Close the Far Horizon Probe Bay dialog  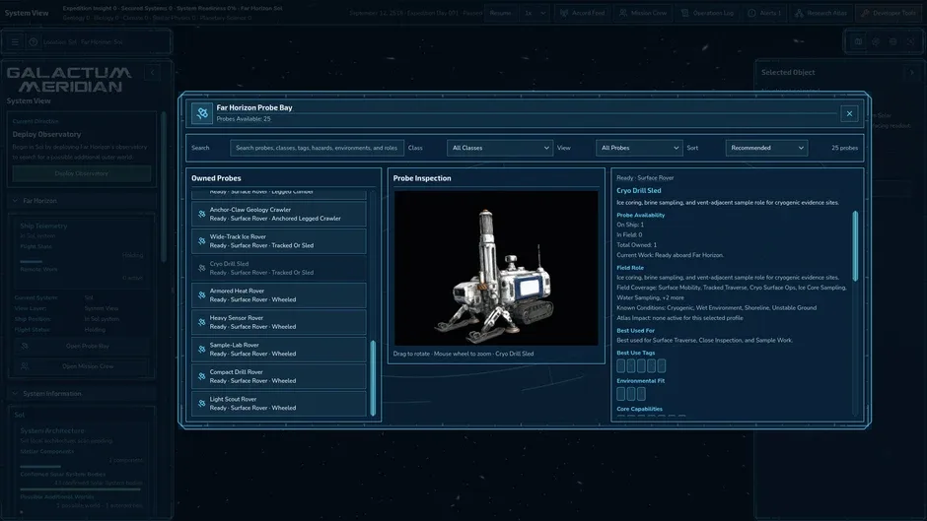click(x=849, y=113)
